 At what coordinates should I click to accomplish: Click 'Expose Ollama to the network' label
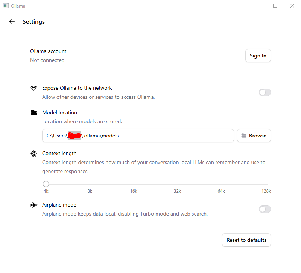coord(77,88)
